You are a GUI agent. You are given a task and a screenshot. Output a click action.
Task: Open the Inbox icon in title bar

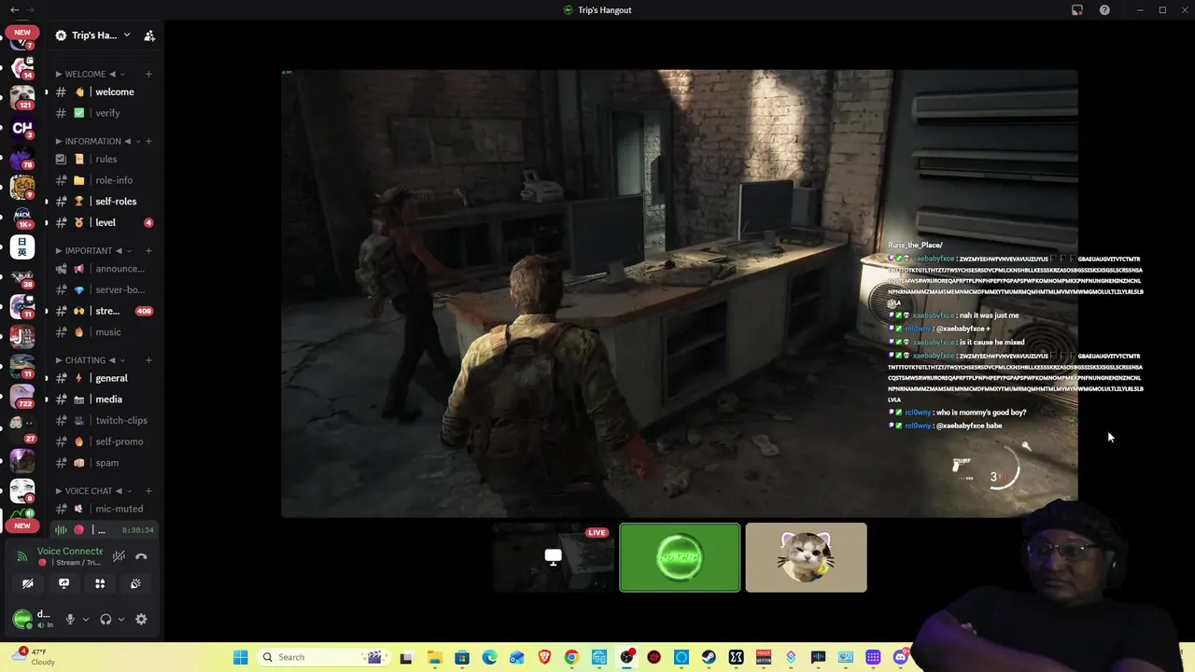pos(1077,10)
